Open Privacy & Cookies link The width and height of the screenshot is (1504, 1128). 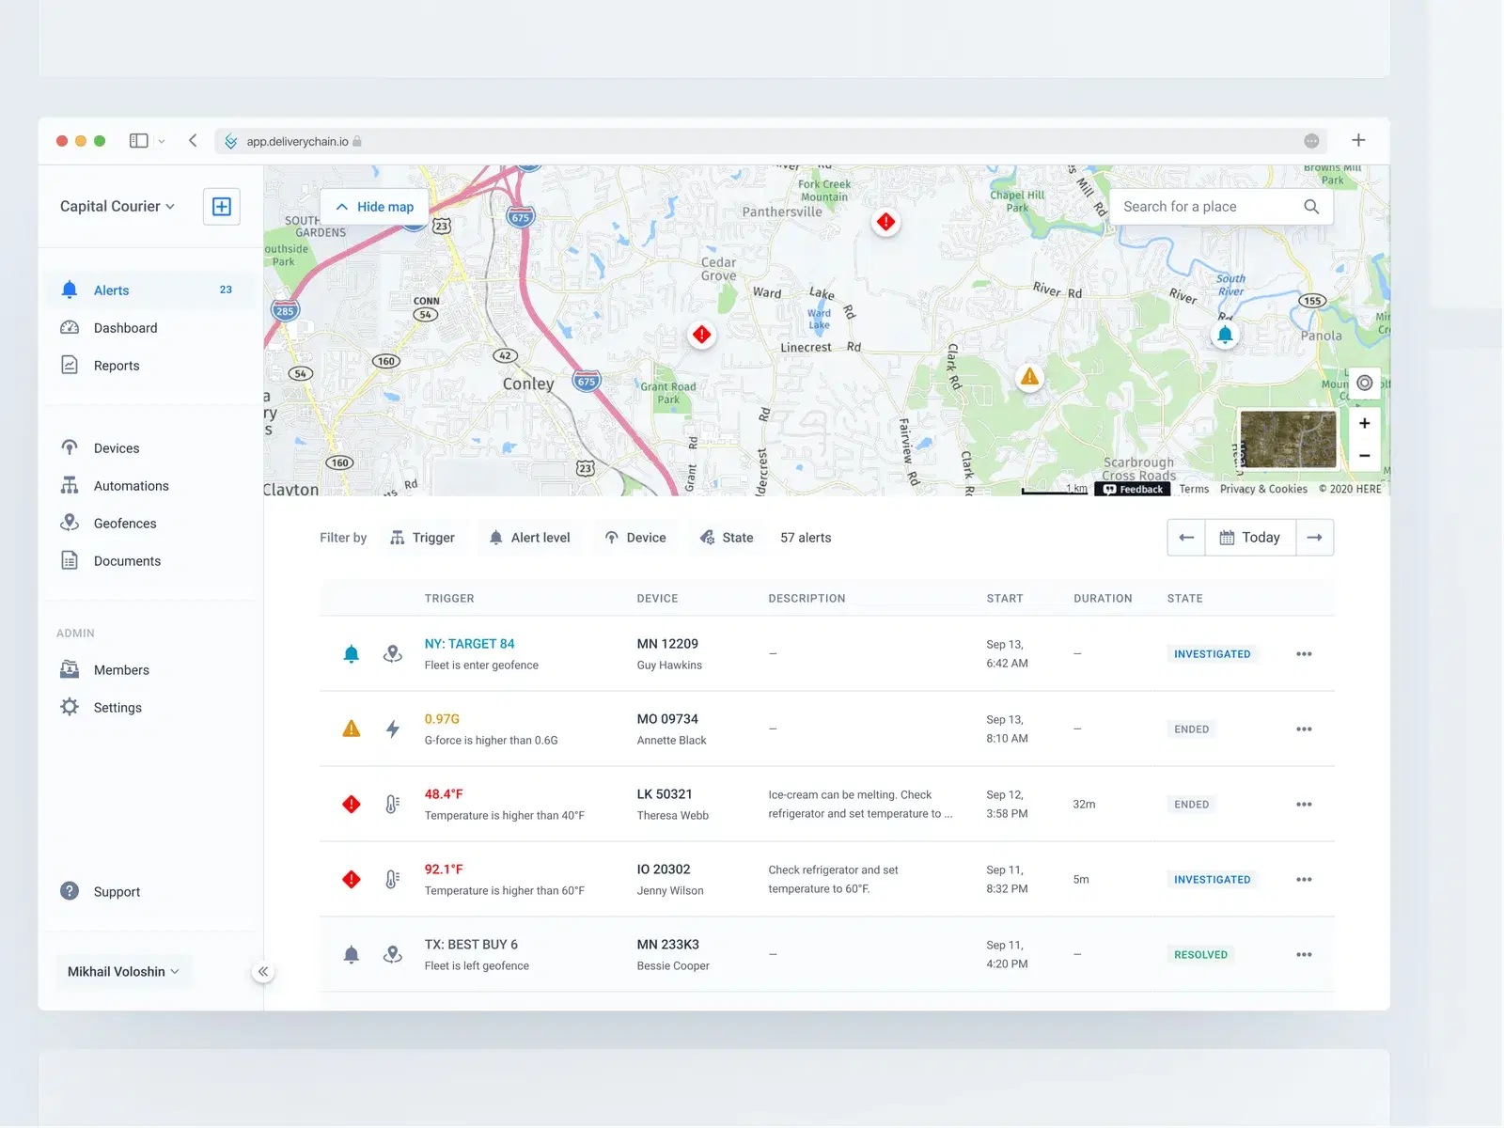click(1263, 489)
